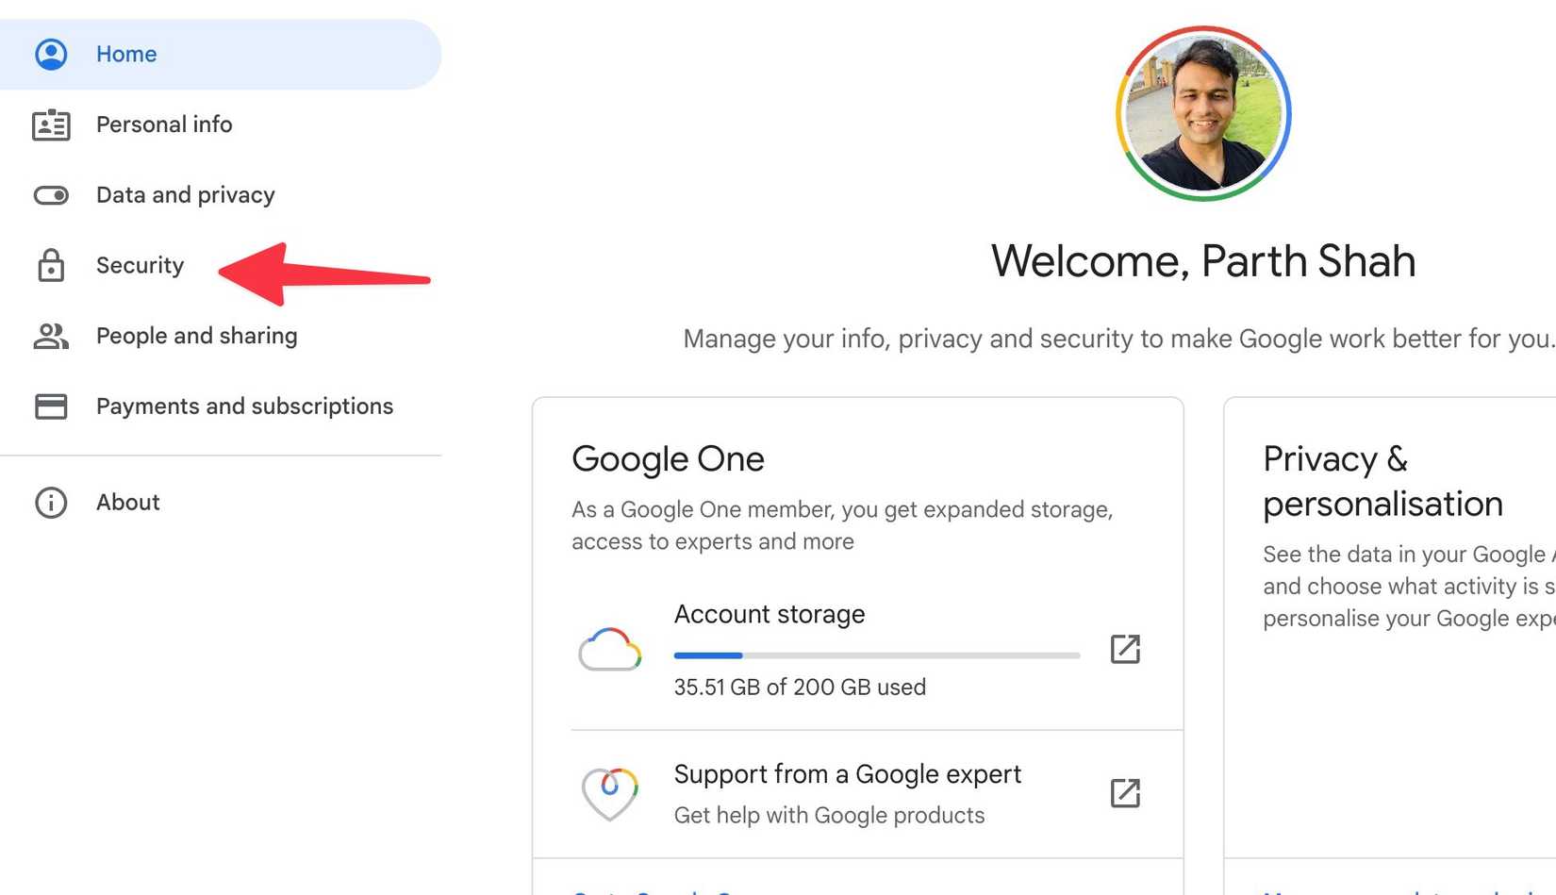
Task: Click the Google One card title
Action: (x=668, y=459)
